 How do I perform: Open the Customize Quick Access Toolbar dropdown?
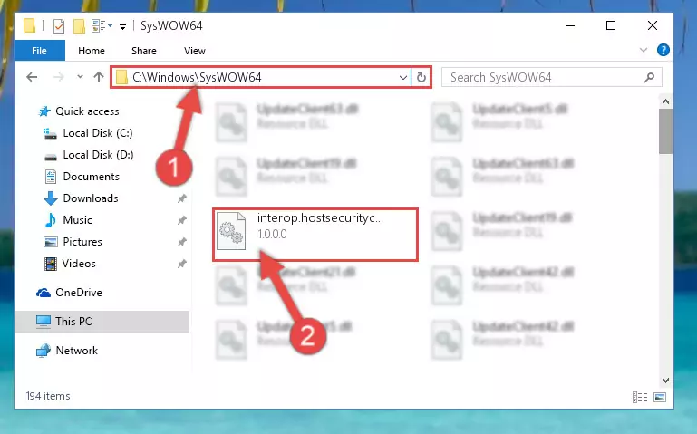click(122, 27)
